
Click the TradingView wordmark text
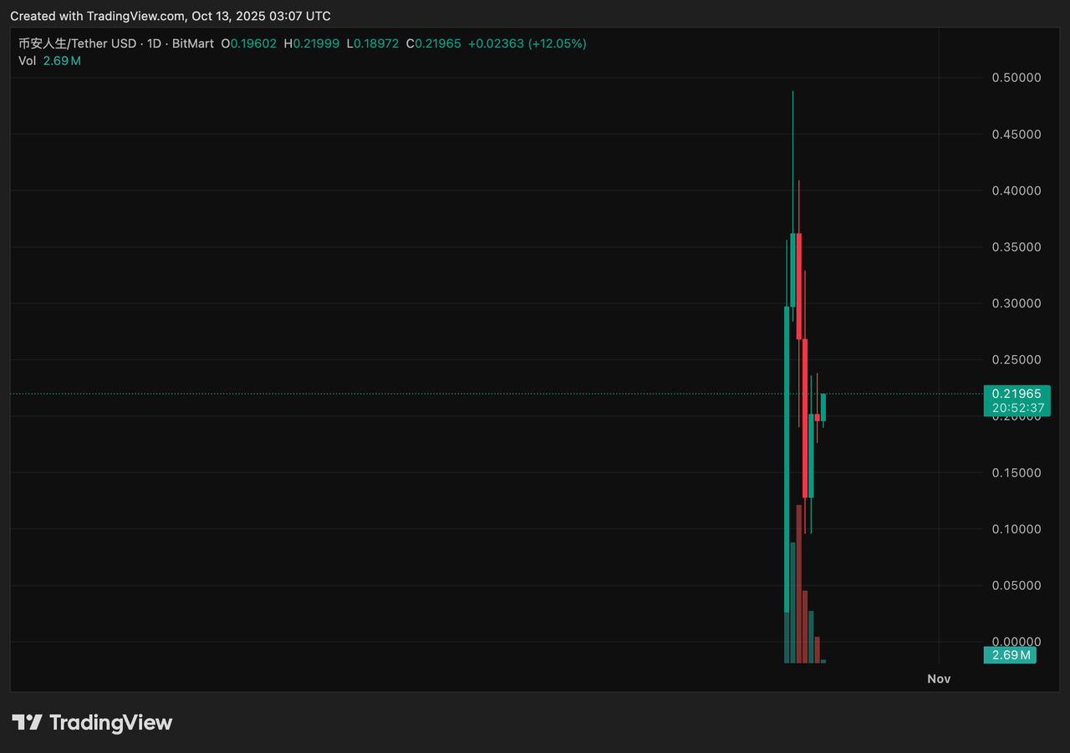pyautogui.click(x=110, y=723)
